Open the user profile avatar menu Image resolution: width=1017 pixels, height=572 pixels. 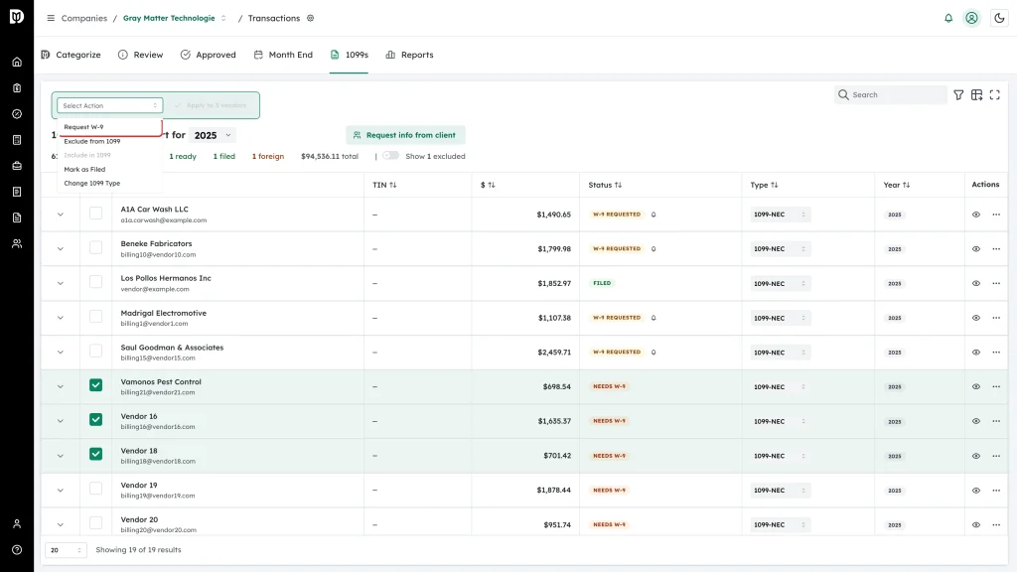tap(971, 18)
